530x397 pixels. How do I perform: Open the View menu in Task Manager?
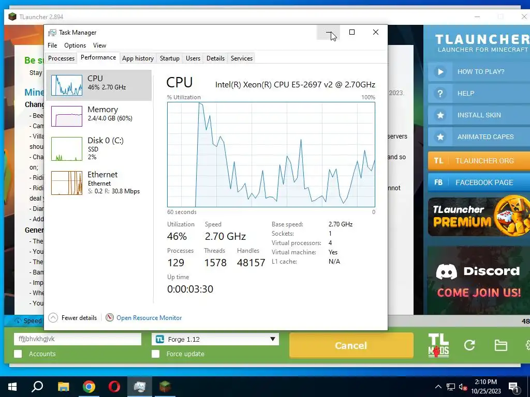[100, 45]
